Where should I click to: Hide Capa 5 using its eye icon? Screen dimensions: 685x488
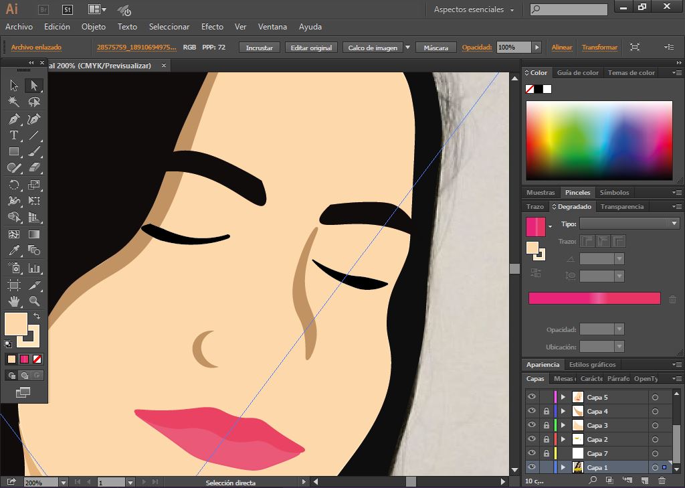click(532, 397)
